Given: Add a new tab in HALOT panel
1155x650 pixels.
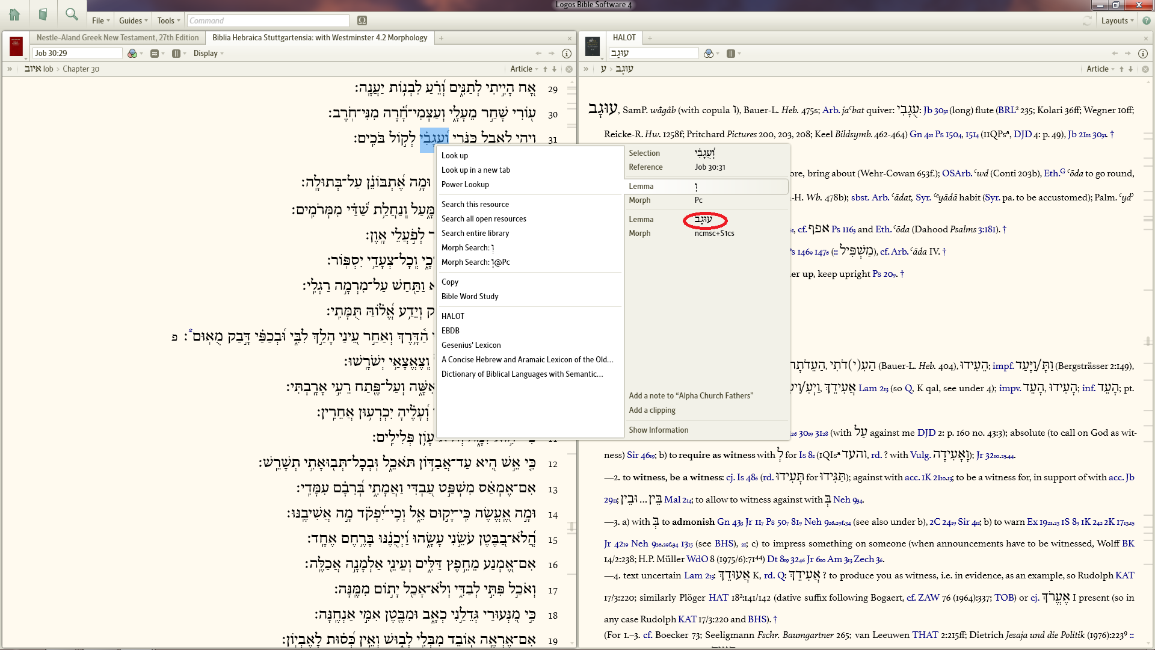Looking at the screenshot, I should coord(650,38).
